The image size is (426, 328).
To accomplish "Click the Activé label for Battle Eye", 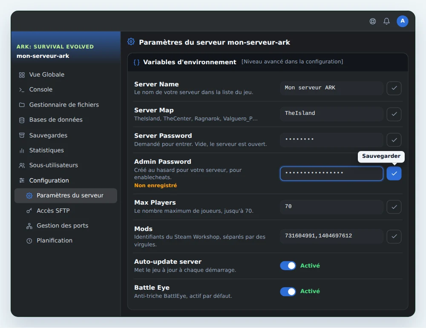I will click(x=310, y=291).
